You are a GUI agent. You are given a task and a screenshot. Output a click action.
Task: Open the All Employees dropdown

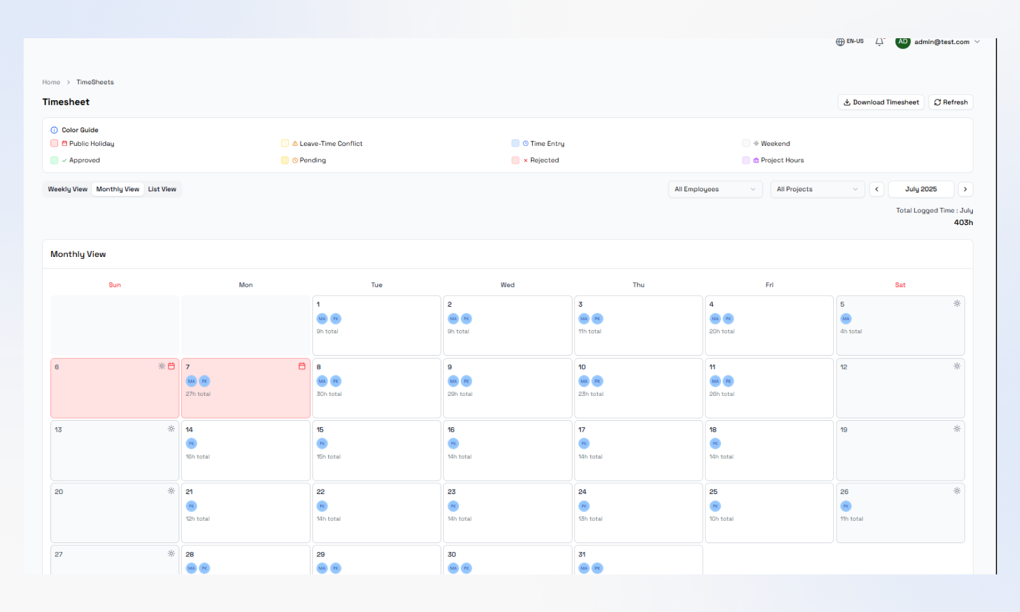pyautogui.click(x=715, y=189)
